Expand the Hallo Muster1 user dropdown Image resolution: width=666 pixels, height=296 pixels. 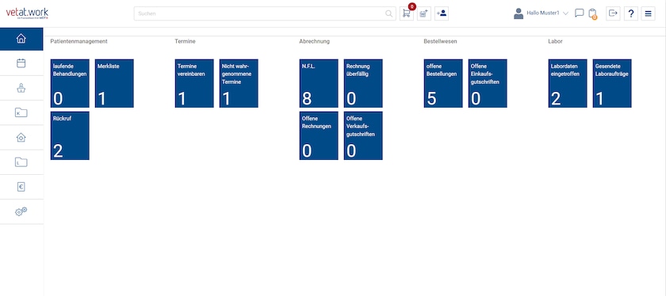(x=541, y=13)
